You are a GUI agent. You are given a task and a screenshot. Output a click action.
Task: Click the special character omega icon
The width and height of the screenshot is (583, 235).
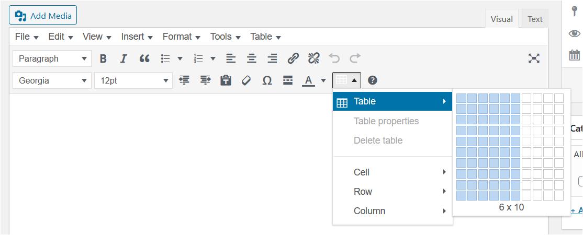[267, 80]
